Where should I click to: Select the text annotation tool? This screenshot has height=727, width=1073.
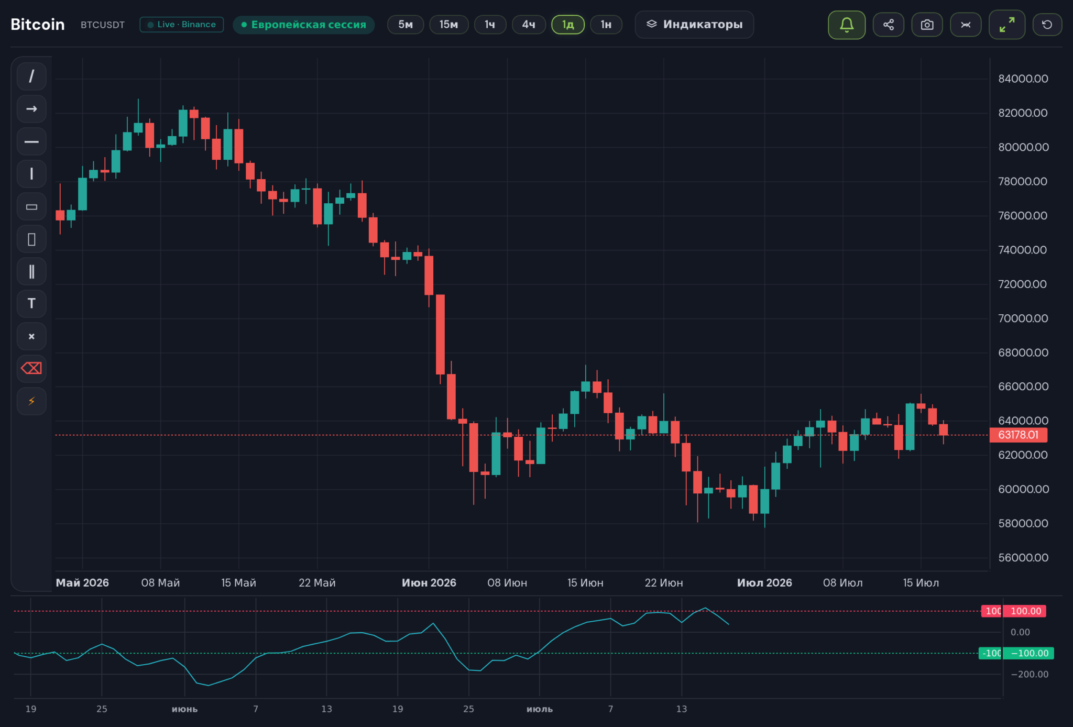pos(31,304)
